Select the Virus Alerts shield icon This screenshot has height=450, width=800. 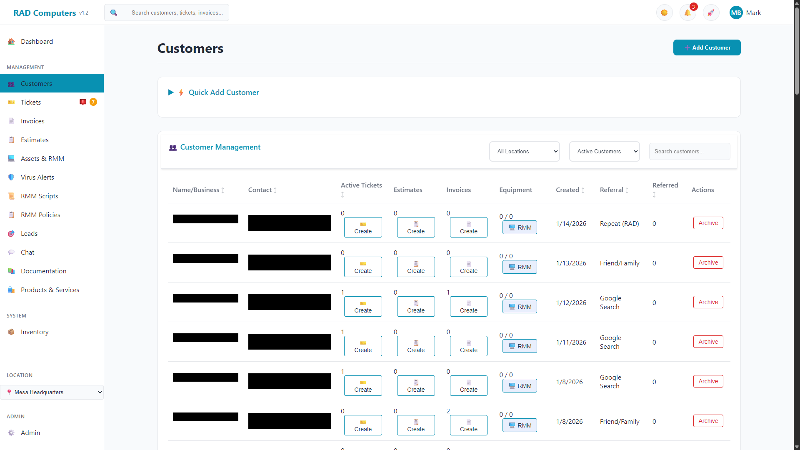[x=11, y=177]
